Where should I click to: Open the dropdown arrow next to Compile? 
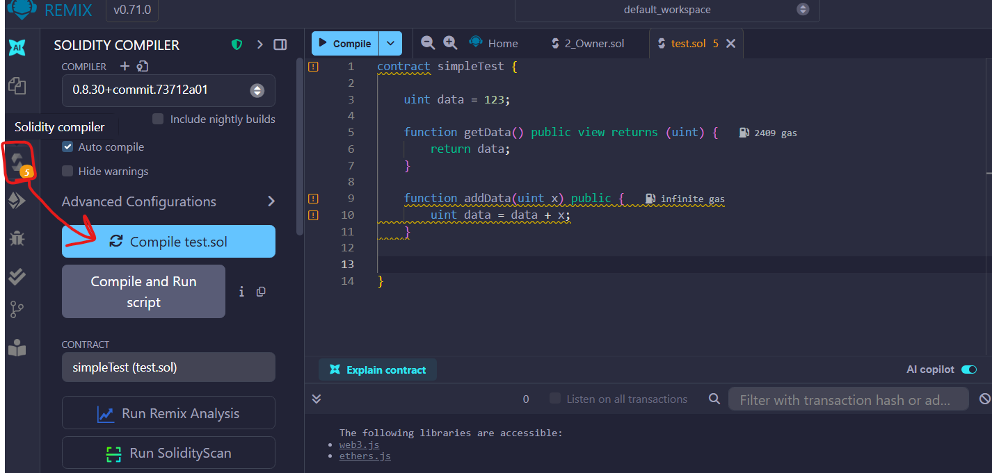pyautogui.click(x=390, y=43)
